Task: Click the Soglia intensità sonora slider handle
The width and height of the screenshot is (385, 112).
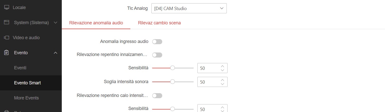Action: pyautogui.click(x=173, y=82)
